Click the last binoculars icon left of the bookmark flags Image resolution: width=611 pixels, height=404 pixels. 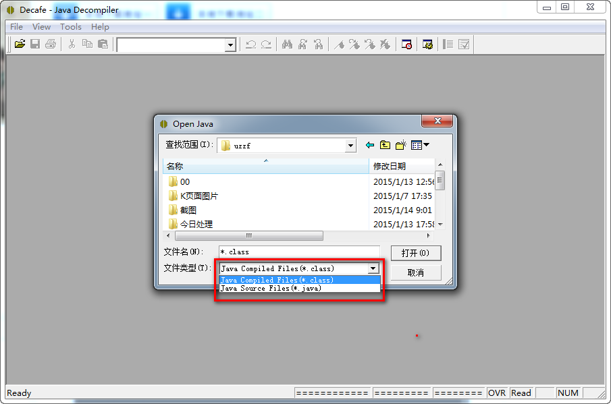pyautogui.click(x=319, y=45)
